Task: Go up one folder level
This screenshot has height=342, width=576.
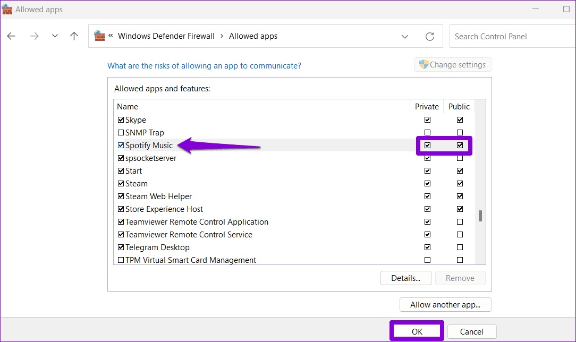Action: point(74,36)
